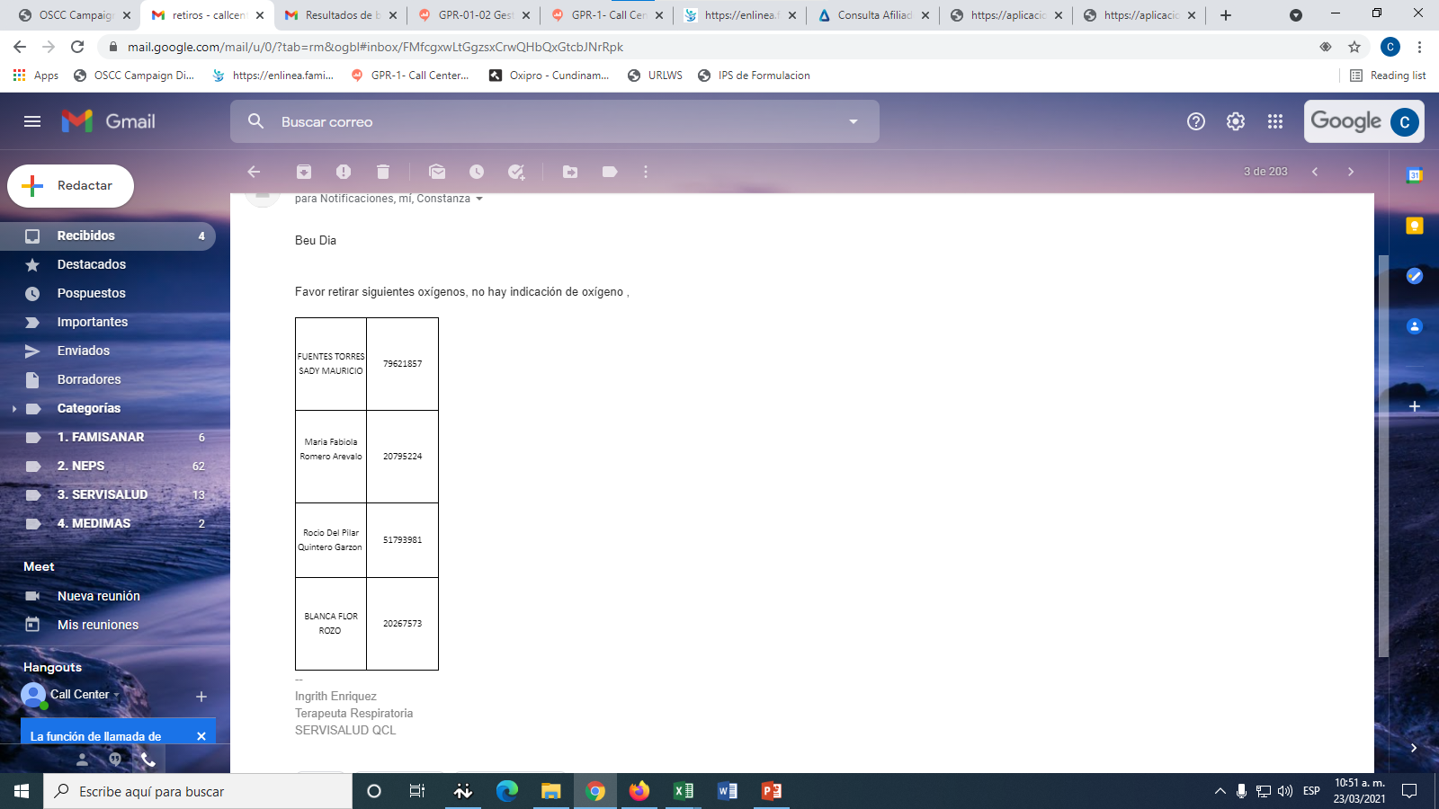This screenshot has width=1439, height=809.
Task: Open Chrome tab search dropdown
Action: point(1295,15)
